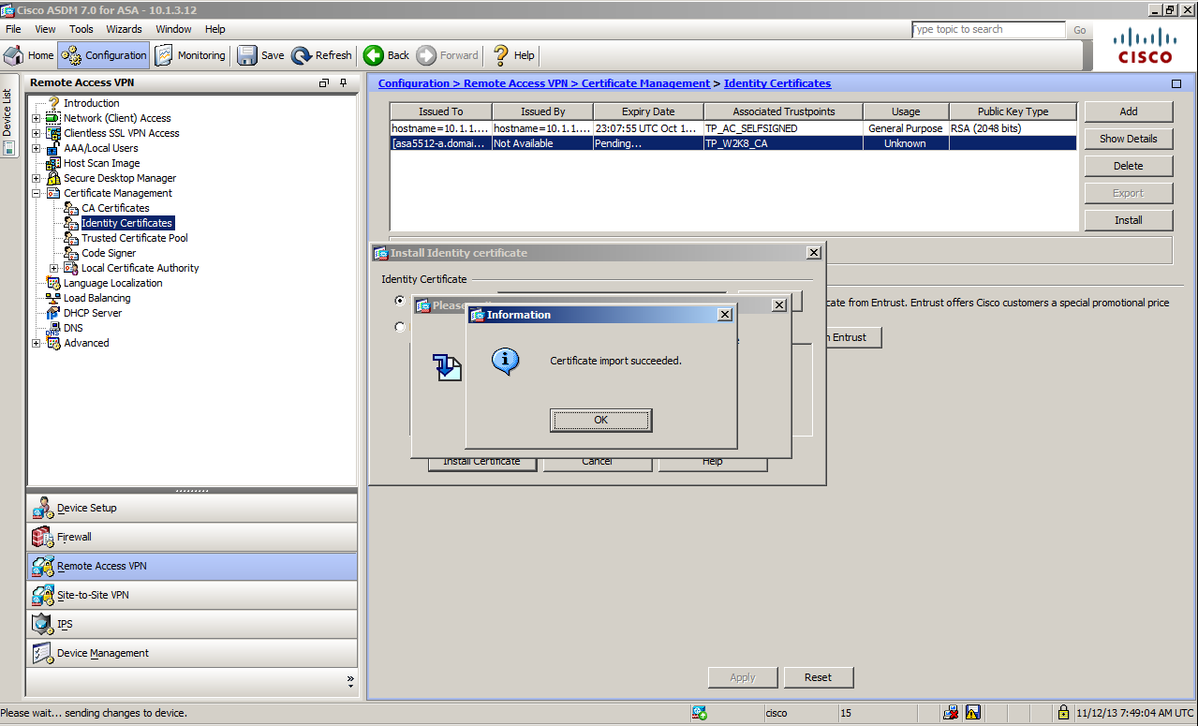This screenshot has width=1198, height=726.
Task: Open the Configuration view
Action: (103, 55)
